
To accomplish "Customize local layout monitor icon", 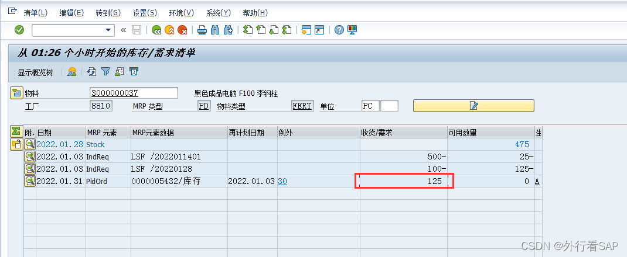I will [x=352, y=30].
